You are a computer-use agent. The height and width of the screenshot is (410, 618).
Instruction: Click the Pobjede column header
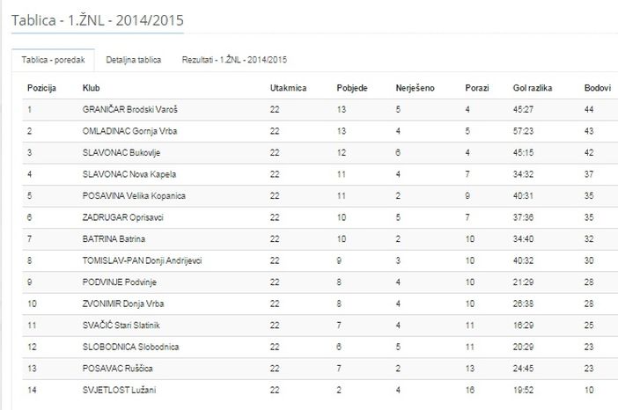coord(352,88)
